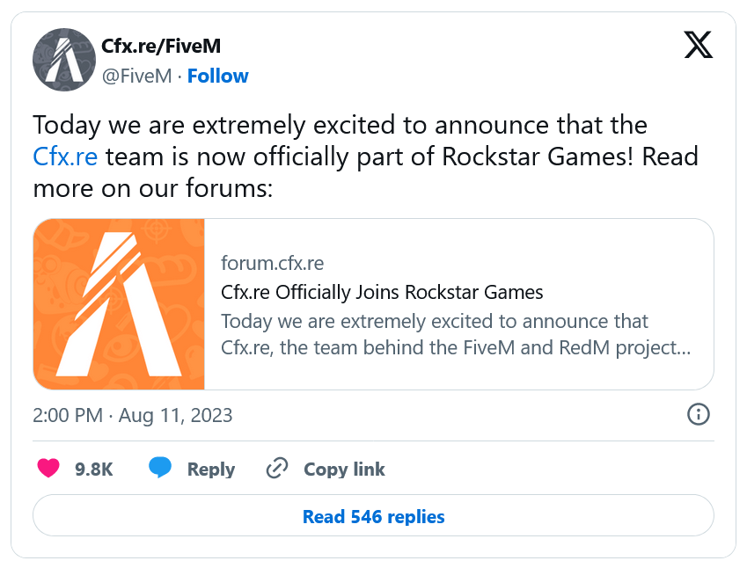The image size is (747, 568).
Task: Open the card title Cfx.re Officially Joins Rockstar Games
Action: [x=382, y=292]
